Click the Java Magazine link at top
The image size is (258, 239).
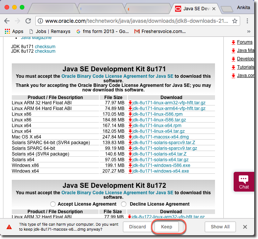coord(36,38)
